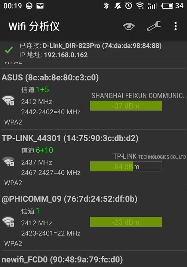Tap the green connected checkmark icon
Image resolution: width=187 pixels, height=267 pixels.
coord(9,50)
